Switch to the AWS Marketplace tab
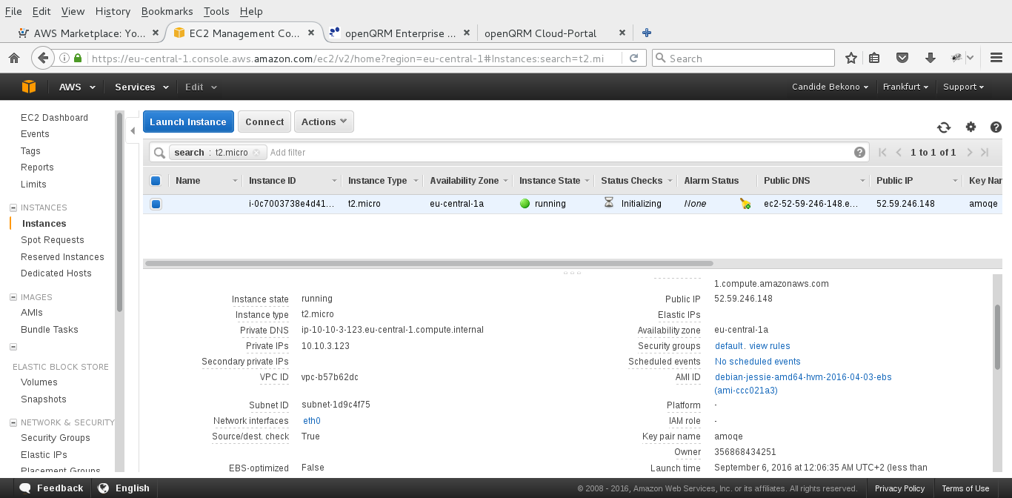Screen dimensions: 1012x498 (x=89, y=33)
